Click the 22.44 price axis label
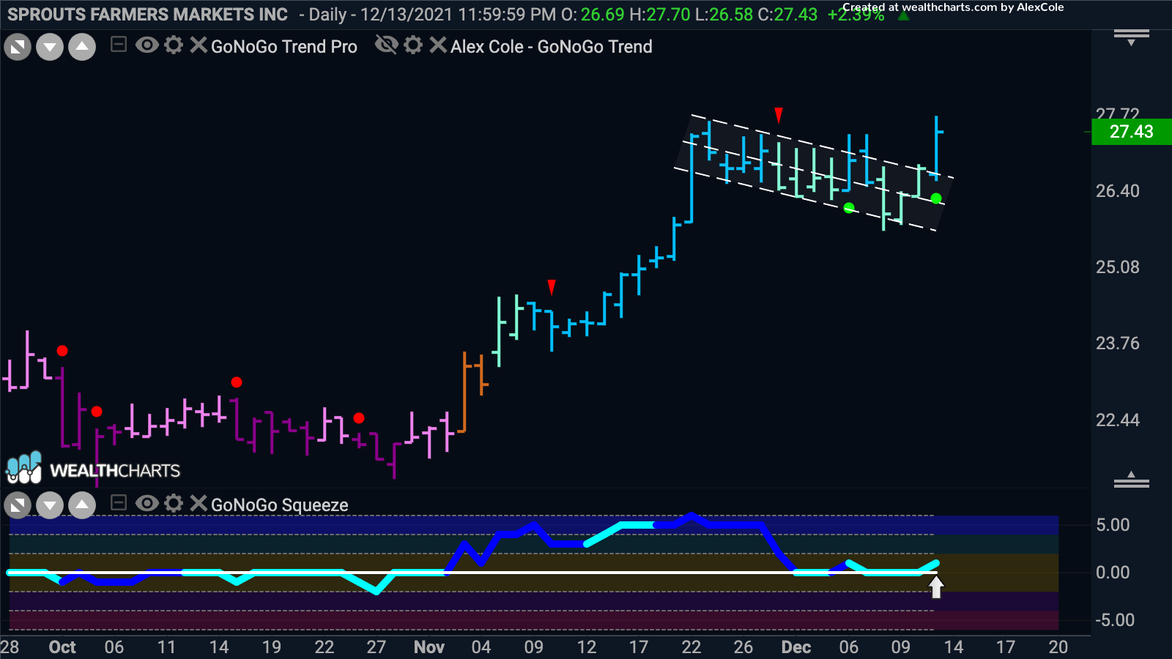 point(1118,420)
